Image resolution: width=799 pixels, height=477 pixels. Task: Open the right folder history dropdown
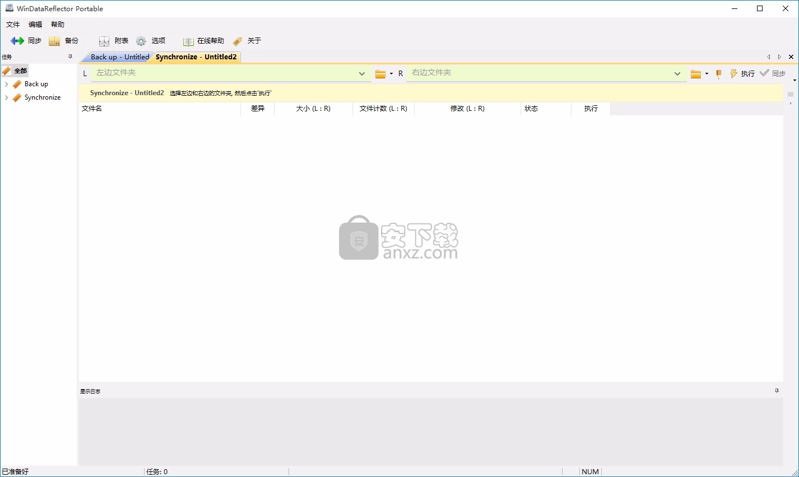(x=677, y=73)
